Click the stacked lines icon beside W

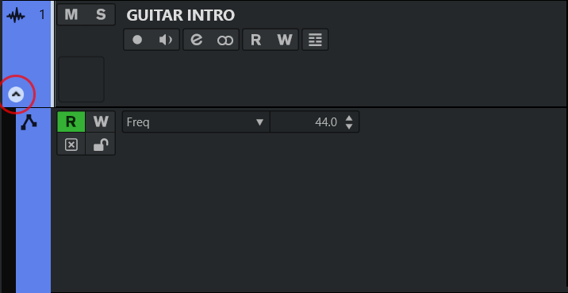point(315,40)
